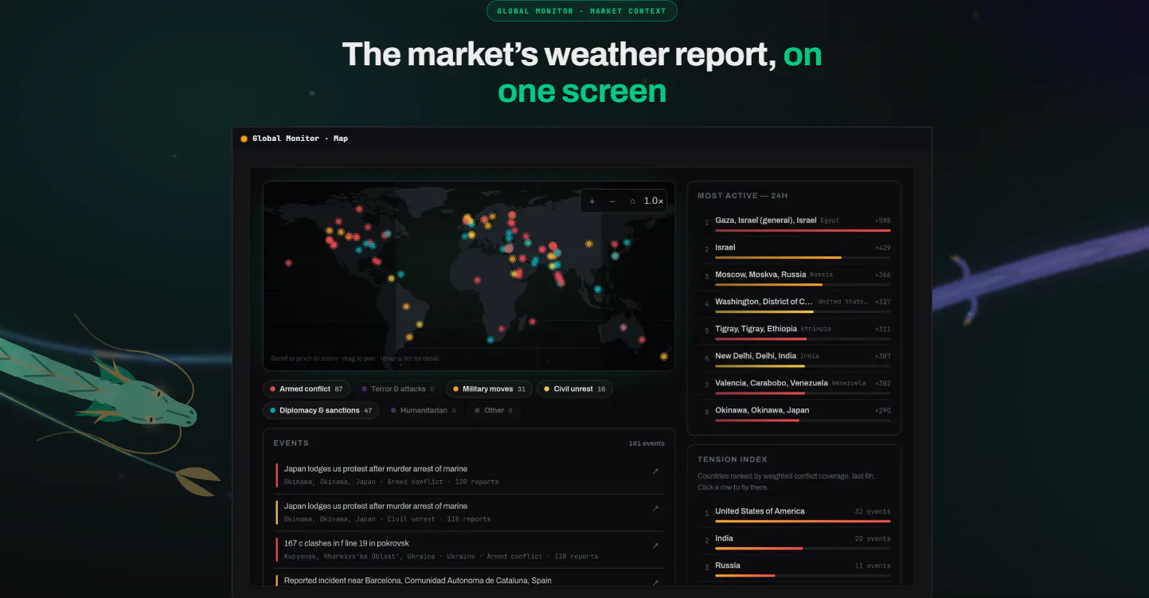Toggle the Humanitarian filter chip

424,411
